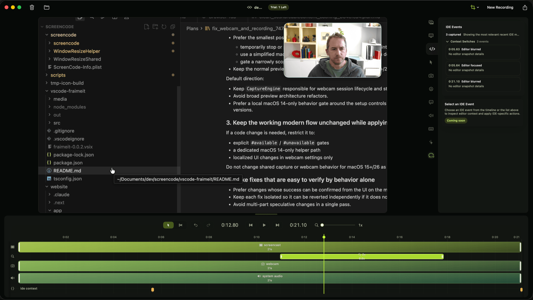
Task: Select the IDE Events code panel icon
Action: click(432, 49)
